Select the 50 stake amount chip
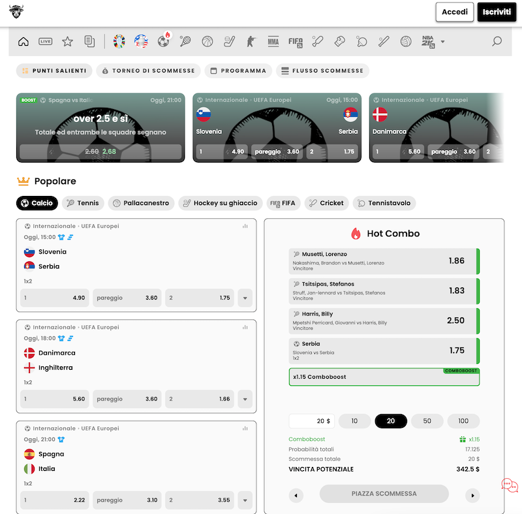 coord(427,421)
